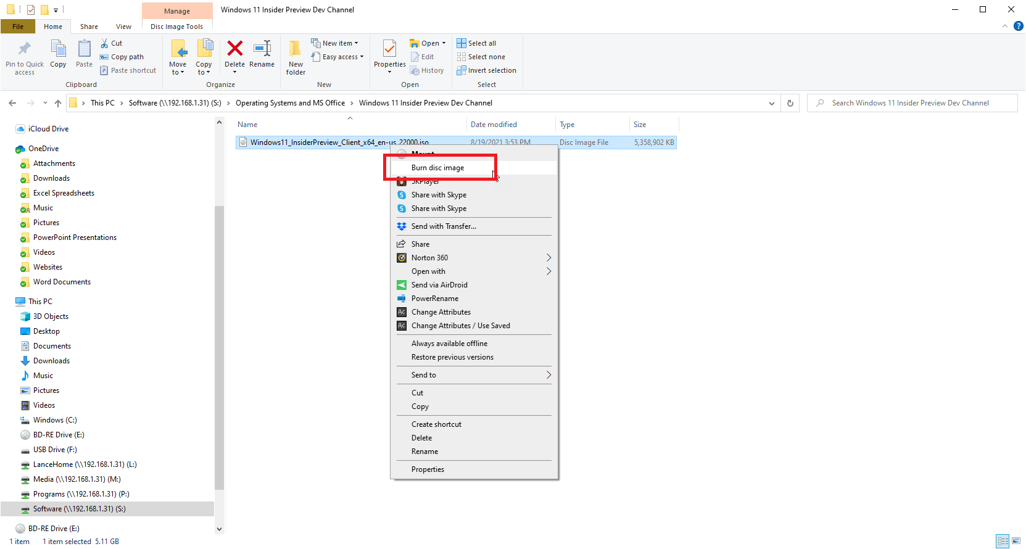Image resolution: width=1026 pixels, height=549 pixels.
Task: Choose Properties in the context menu
Action: point(474,469)
